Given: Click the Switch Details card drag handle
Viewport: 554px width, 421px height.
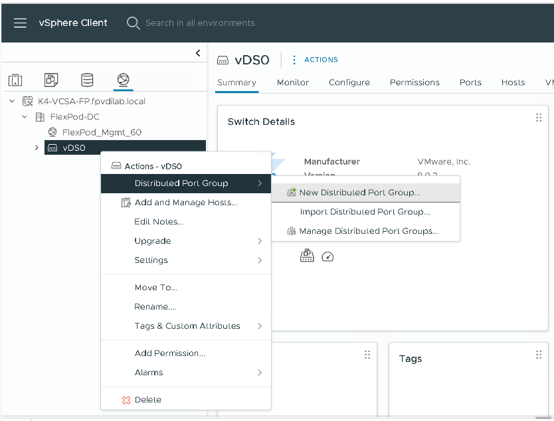Looking at the screenshot, I should (539, 118).
